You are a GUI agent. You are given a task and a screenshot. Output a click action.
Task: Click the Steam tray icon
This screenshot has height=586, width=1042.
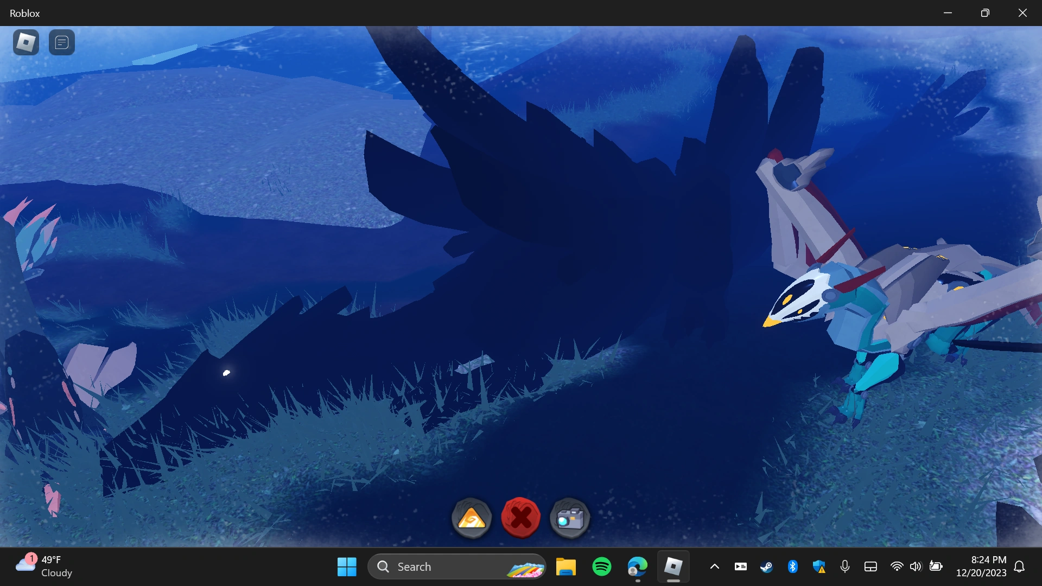pos(766,566)
